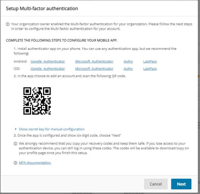Open the LastPass link for iOS
The height and width of the screenshot is (194, 200).
150,69
